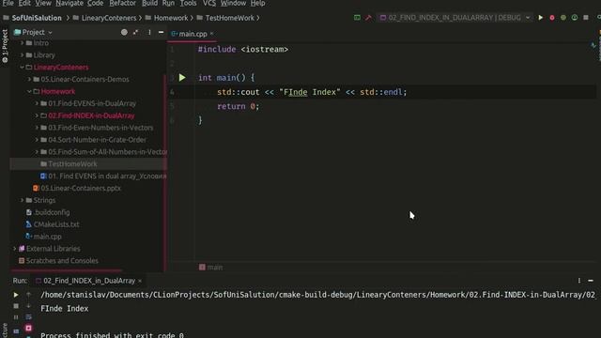Close the 02_Find_INDEX_in_DualArray run tab
The width and height of the screenshot is (601, 338).
140,281
